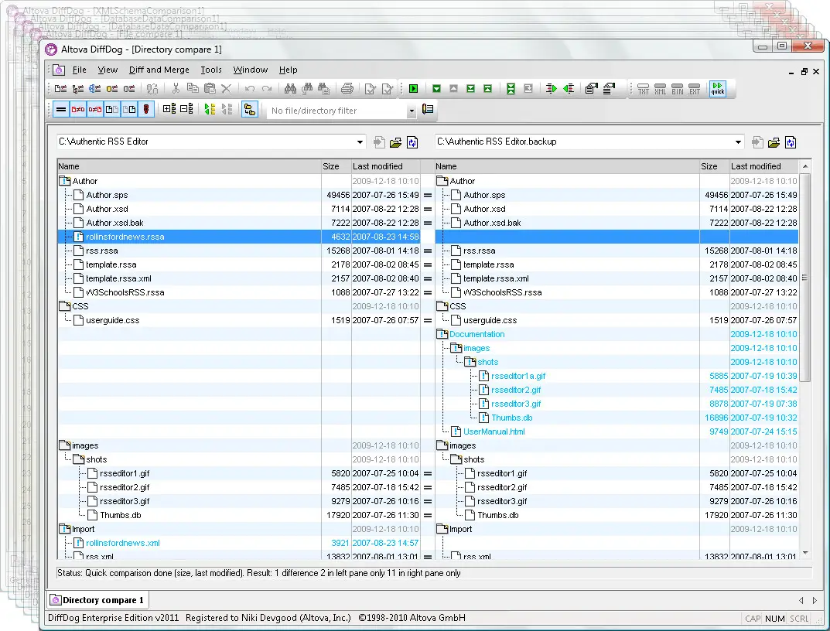
Task: Click the Redo arrow icon
Action: tap(267, 88)
